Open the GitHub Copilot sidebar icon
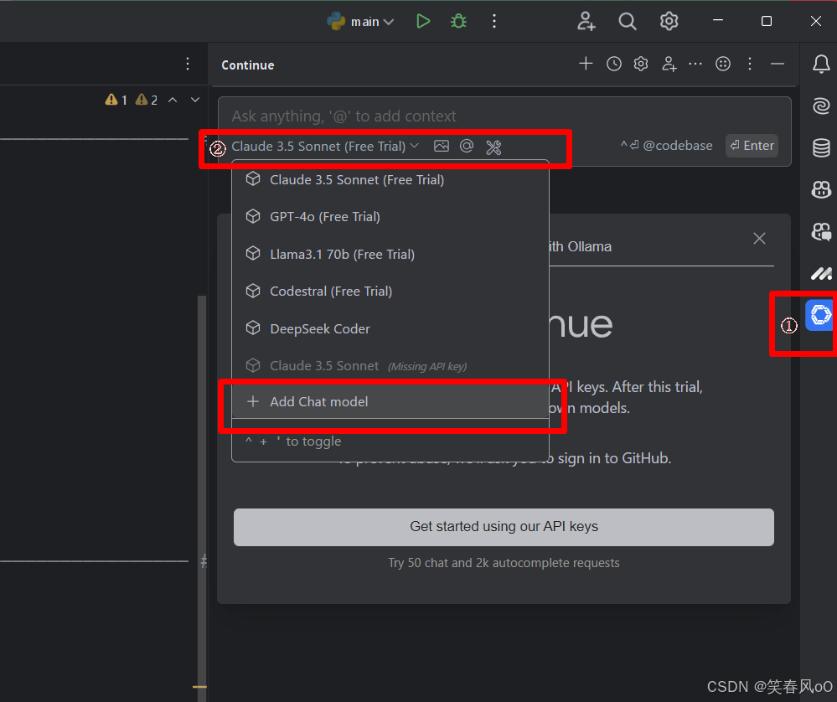Image resolution: width=837 pixels, height=702 pixels. 821,189
